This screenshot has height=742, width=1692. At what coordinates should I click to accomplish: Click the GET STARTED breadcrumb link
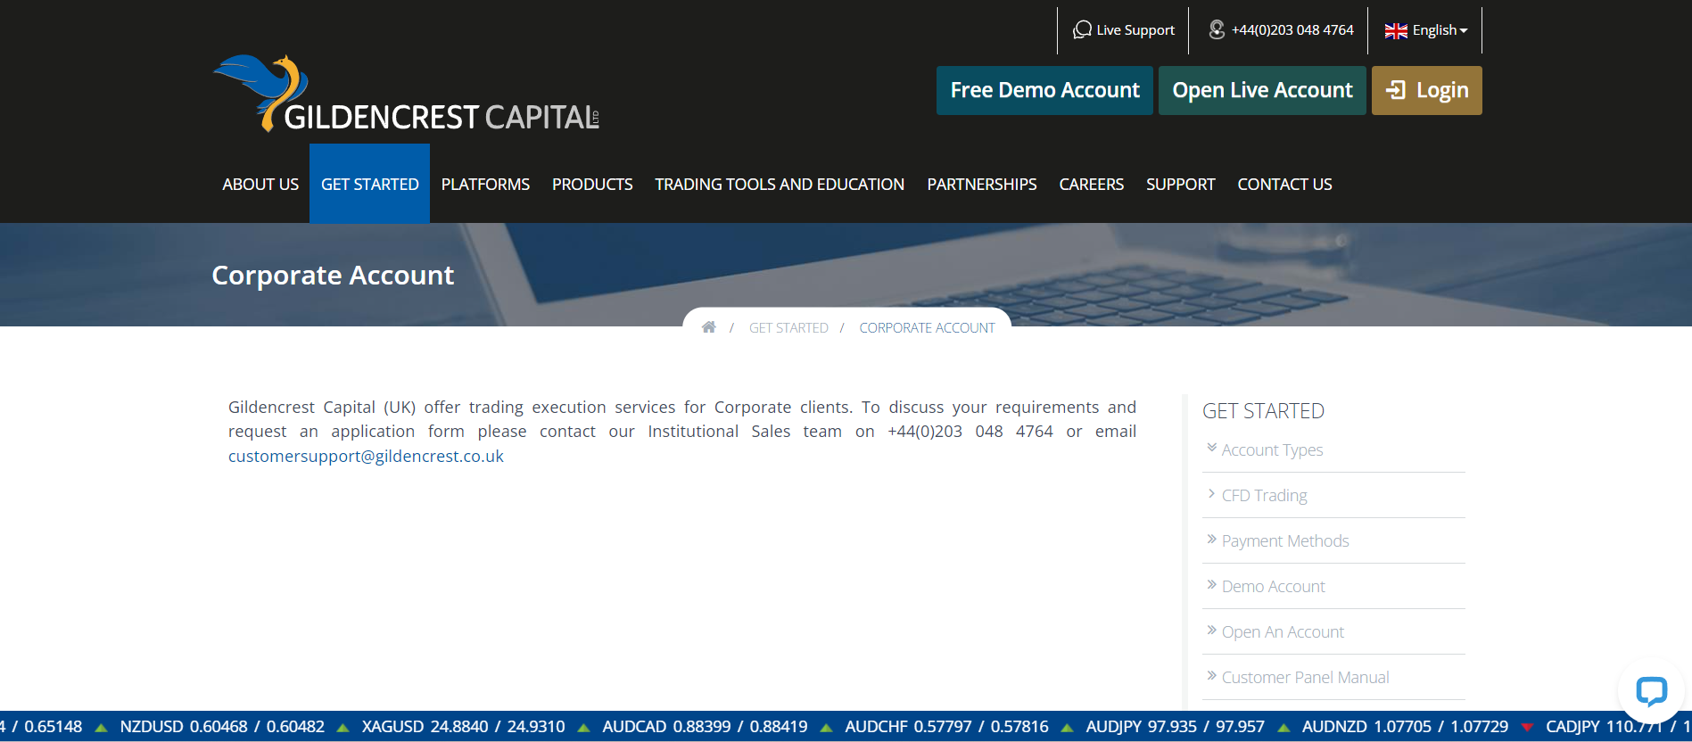click(788, 327)
